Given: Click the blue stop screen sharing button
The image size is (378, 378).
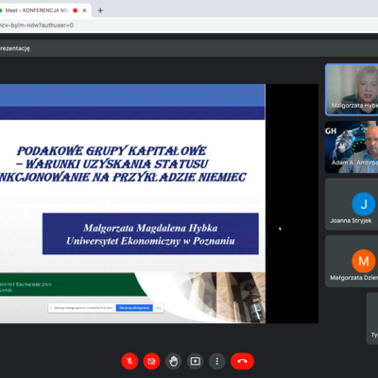Looking at the screenshot, I should click(134, 308).
